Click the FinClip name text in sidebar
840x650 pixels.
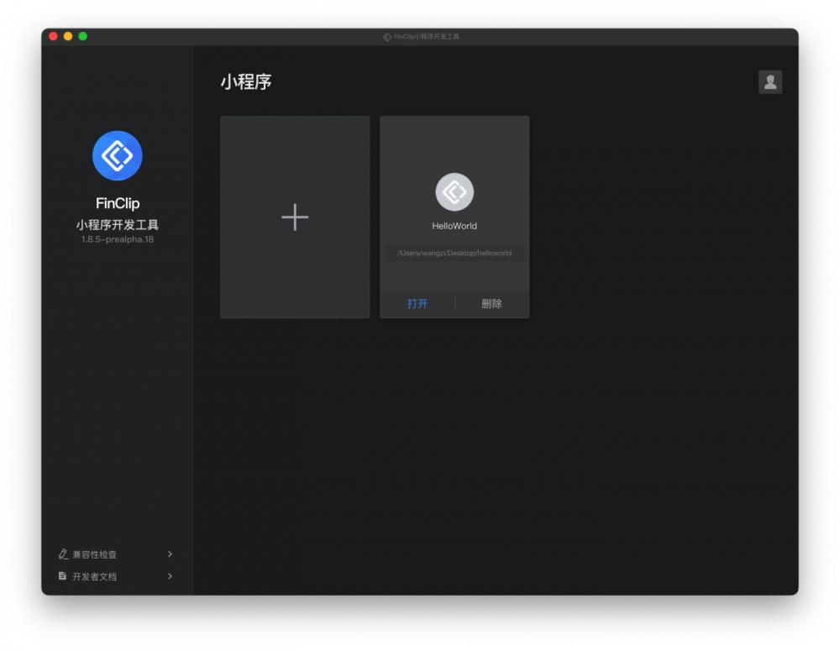(118, 203)
